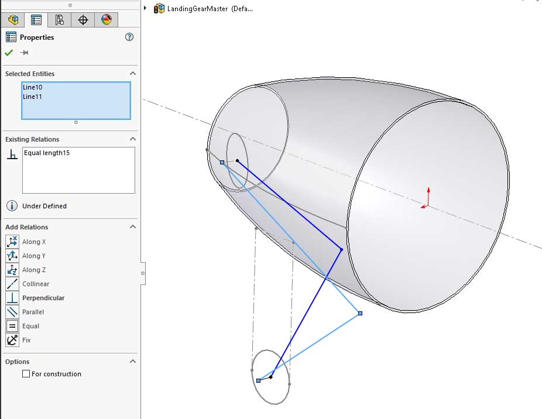Image resolution: width=542 pixels, height=419 pixels.
Task: Open the ConfigurationManager tab
Action: pyautogui.click(x=60, y=20)
